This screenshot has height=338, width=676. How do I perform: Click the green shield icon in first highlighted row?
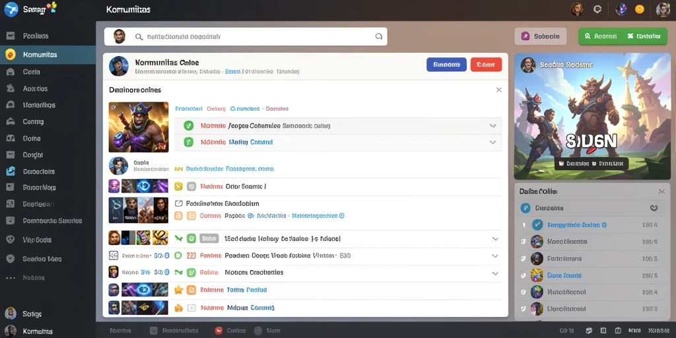(188, 126)
